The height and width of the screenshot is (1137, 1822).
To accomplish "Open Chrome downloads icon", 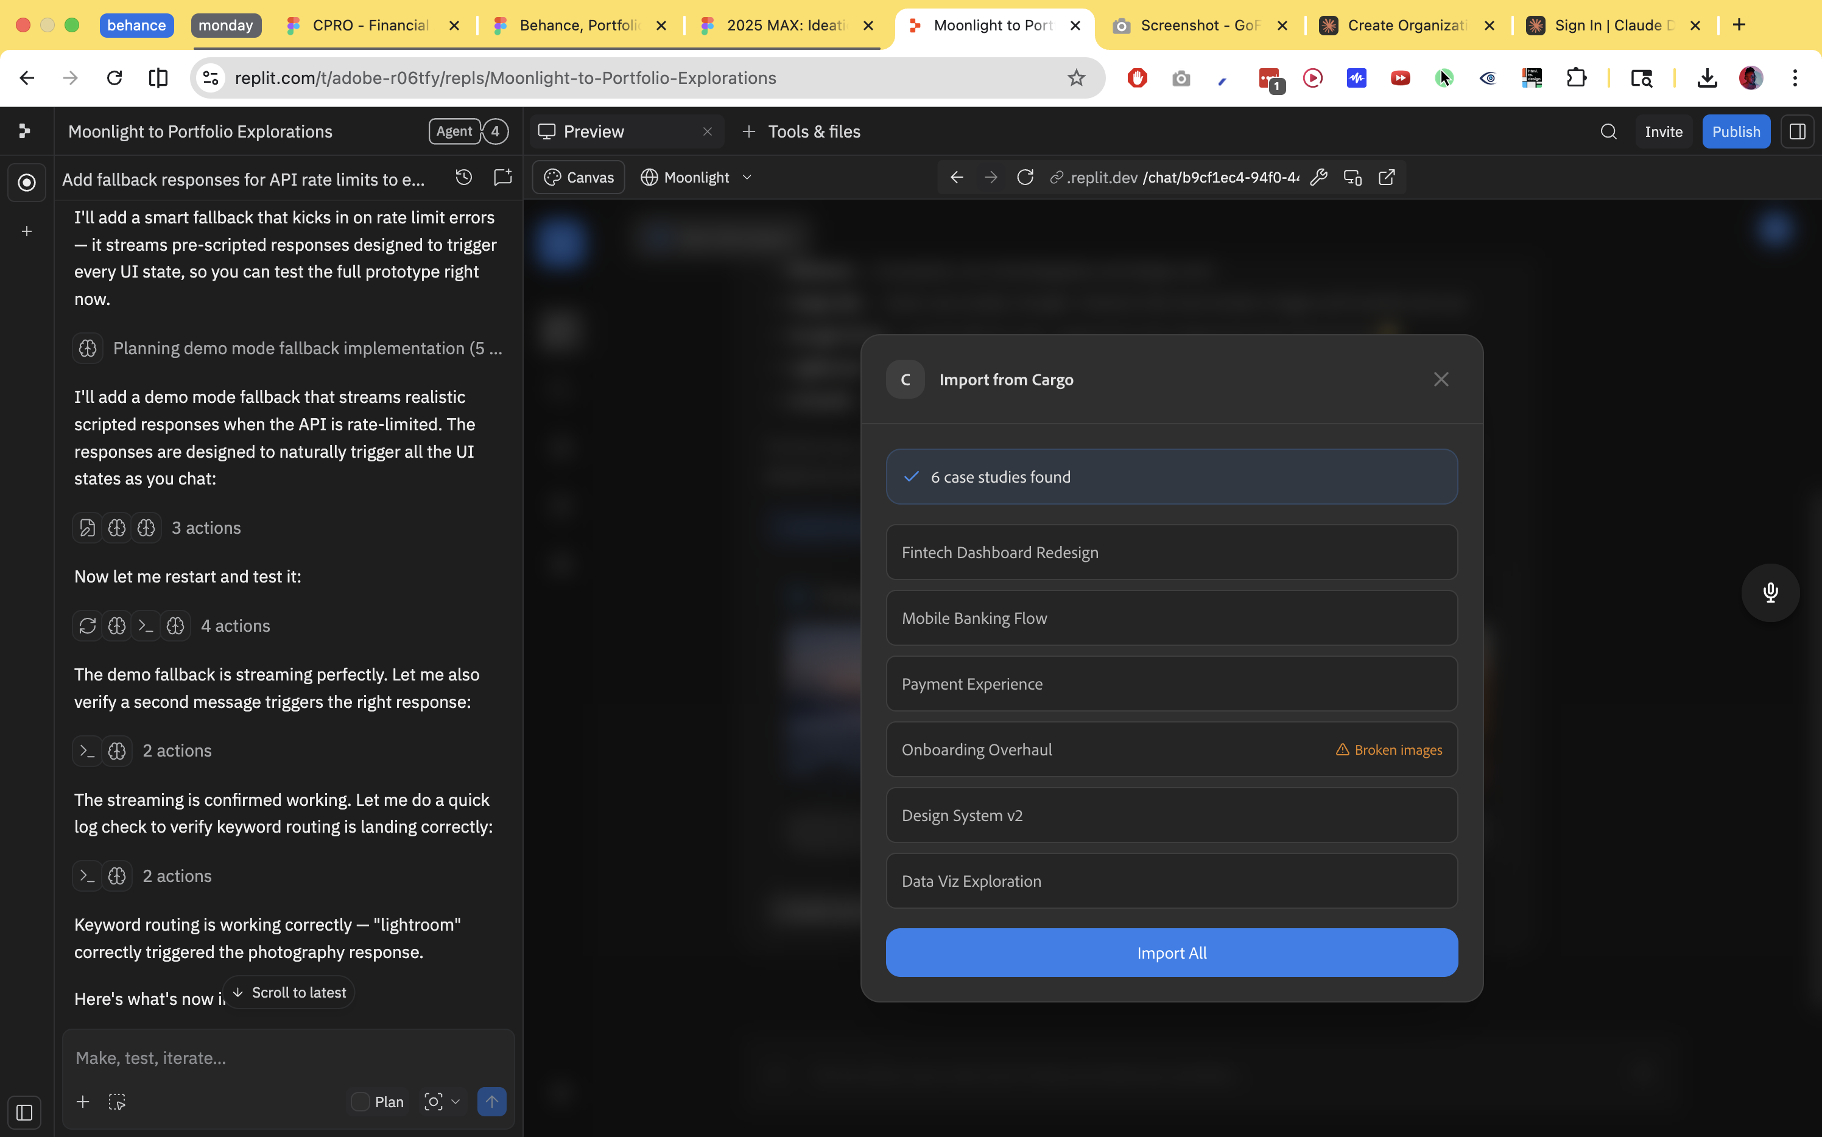I will (x=1707, y=78).
